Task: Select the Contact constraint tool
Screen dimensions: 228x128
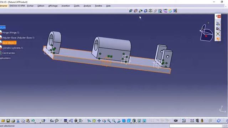Action: (x=135, y=11)
